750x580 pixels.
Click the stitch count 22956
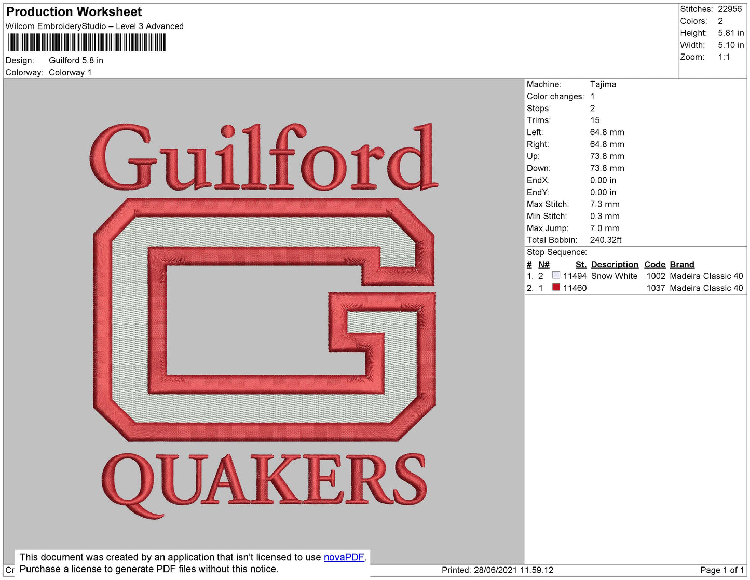tap(730, 9)
